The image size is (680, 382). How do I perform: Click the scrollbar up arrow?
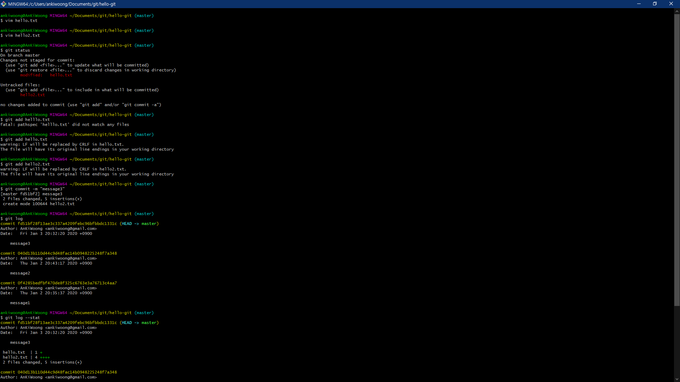pyautogui.click(x=677, y=11)
